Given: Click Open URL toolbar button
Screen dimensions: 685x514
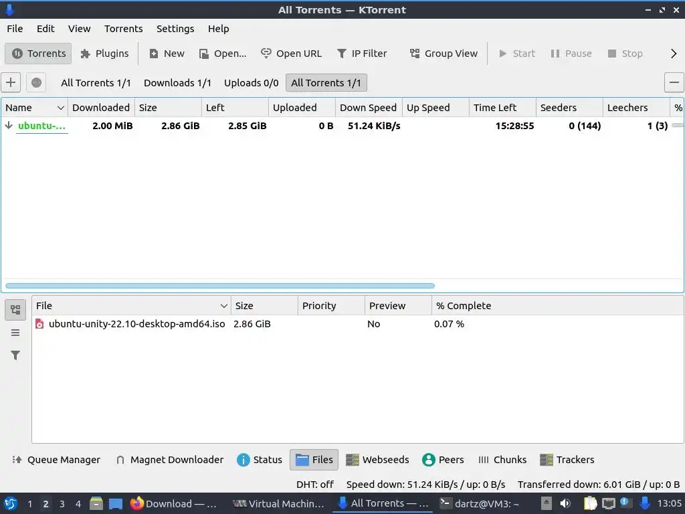Looking at the screenshot, I should 292,54.
